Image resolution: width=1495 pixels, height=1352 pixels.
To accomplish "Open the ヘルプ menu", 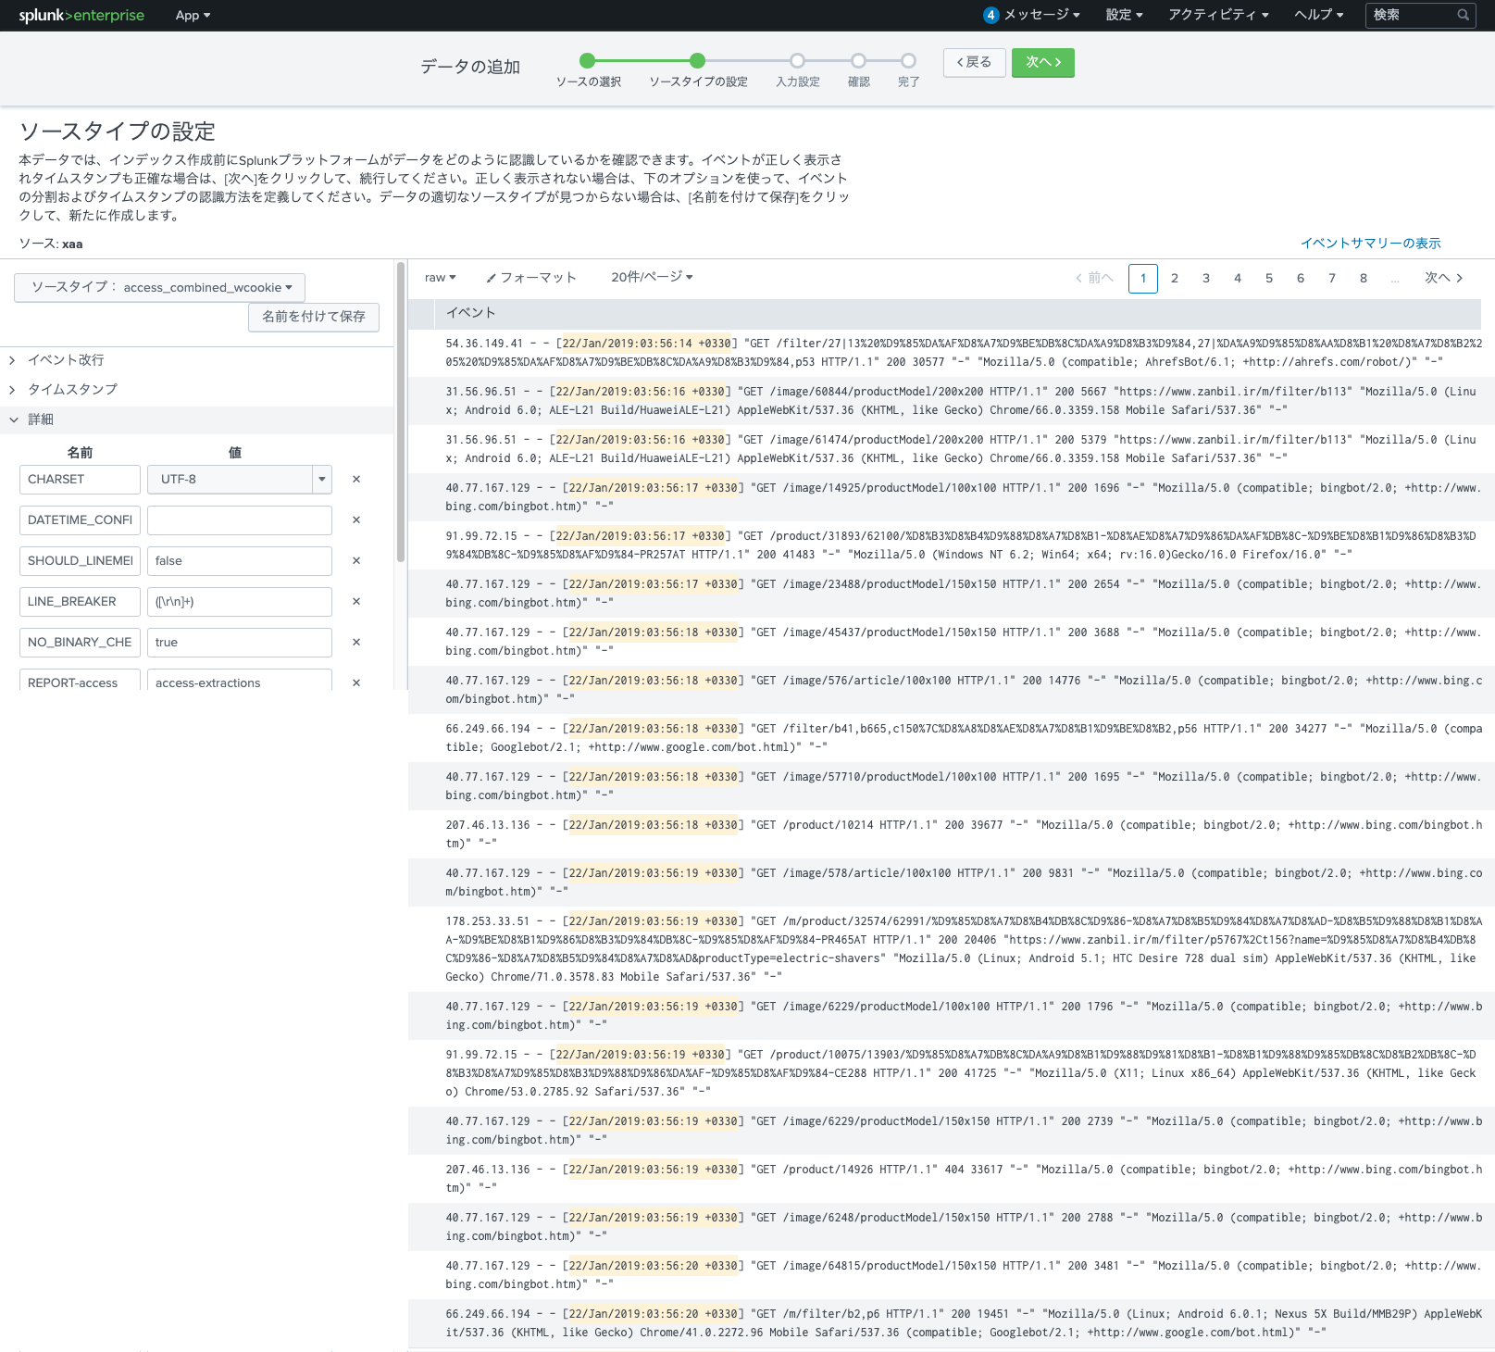I will 1318,15.
